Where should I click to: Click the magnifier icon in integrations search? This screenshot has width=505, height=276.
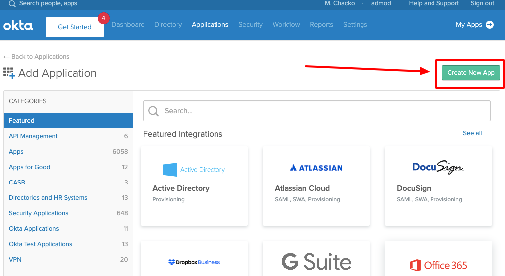pos(153,111)
